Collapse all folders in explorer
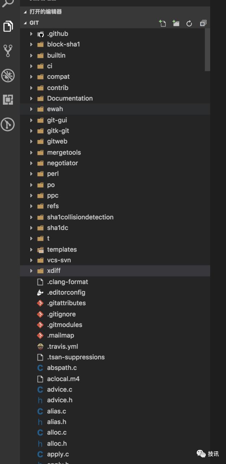The height and width of the screenshot is (464, 226). (x=203, y=23)
